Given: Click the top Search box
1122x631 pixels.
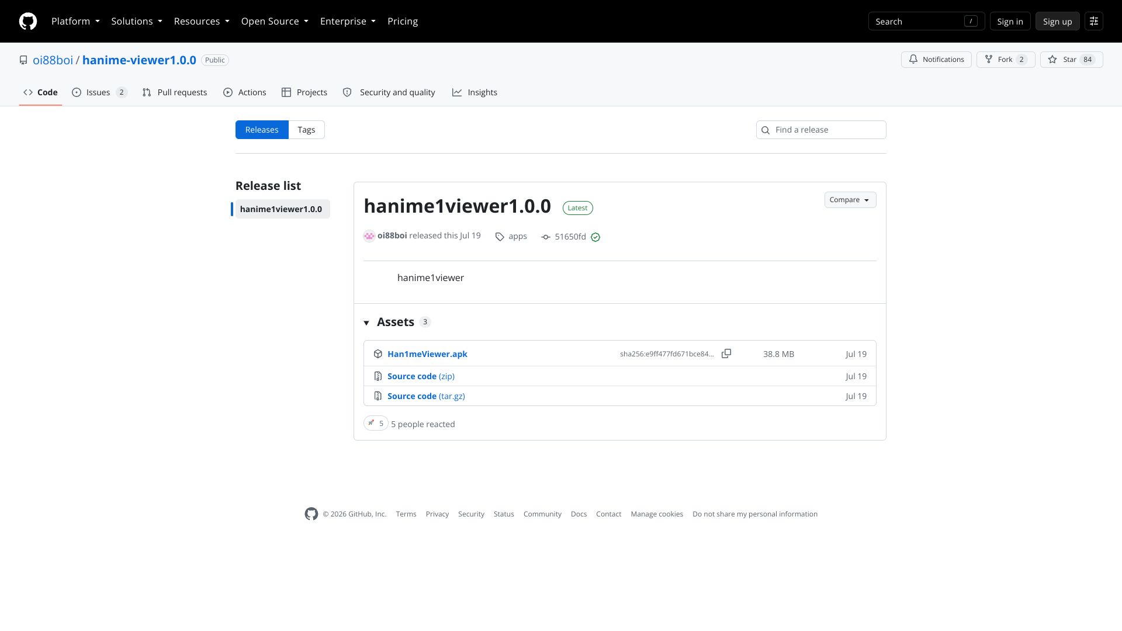Looking at the screenshot, I should point(926,21).
